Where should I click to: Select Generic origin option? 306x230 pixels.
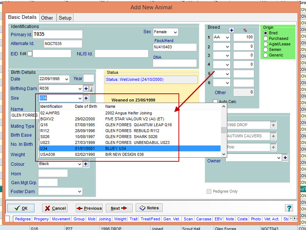pyautogui.click(x=265, y=55)
